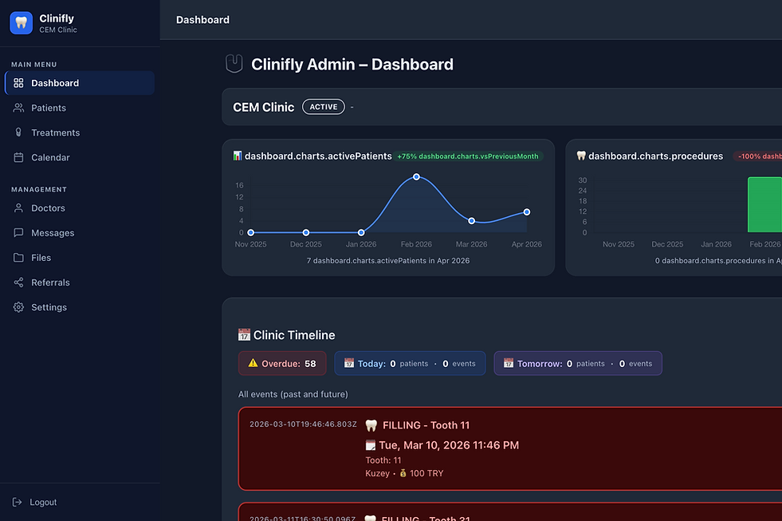The image size is (782, 521).
Task: Click the tooth icon on procedures card
Action: tap(581, 156)
